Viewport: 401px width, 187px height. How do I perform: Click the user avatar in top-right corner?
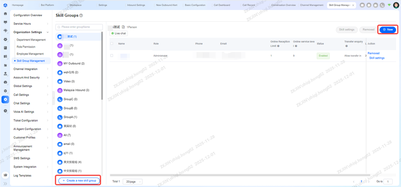(x=396, y=5)
